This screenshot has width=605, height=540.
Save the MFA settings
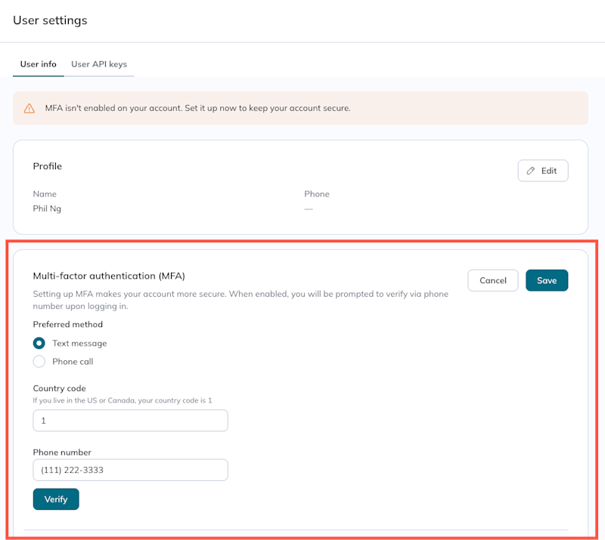coord(547,280)
